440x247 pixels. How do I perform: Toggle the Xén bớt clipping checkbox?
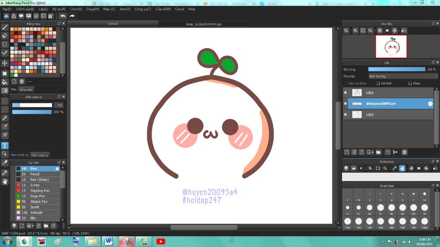378,84
